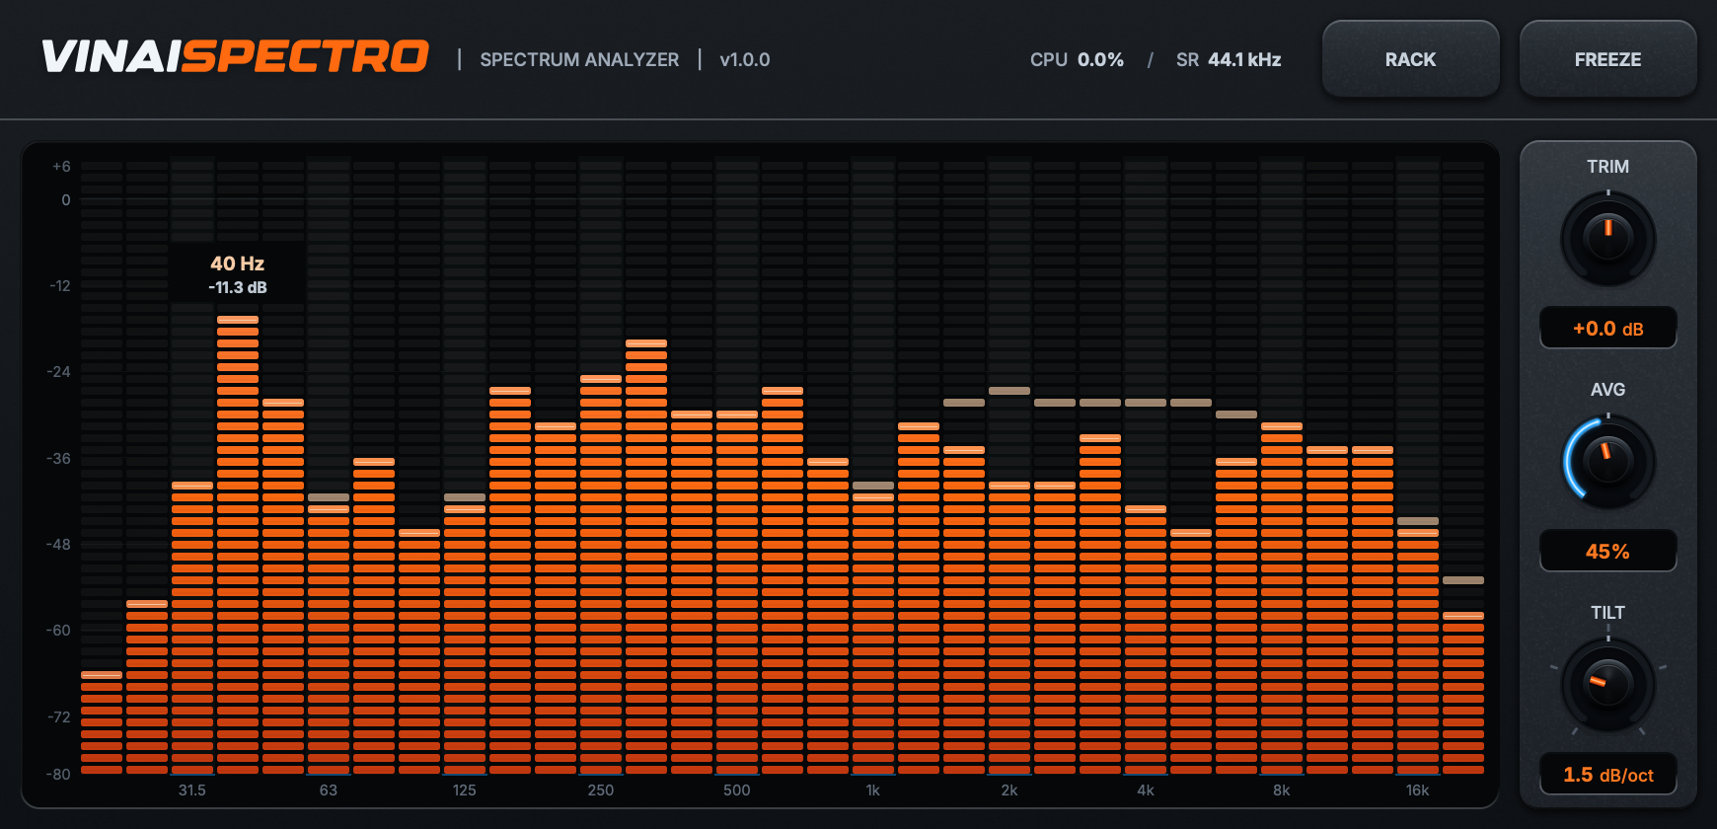Click the 16k frequency axis label

(1418, 791)
